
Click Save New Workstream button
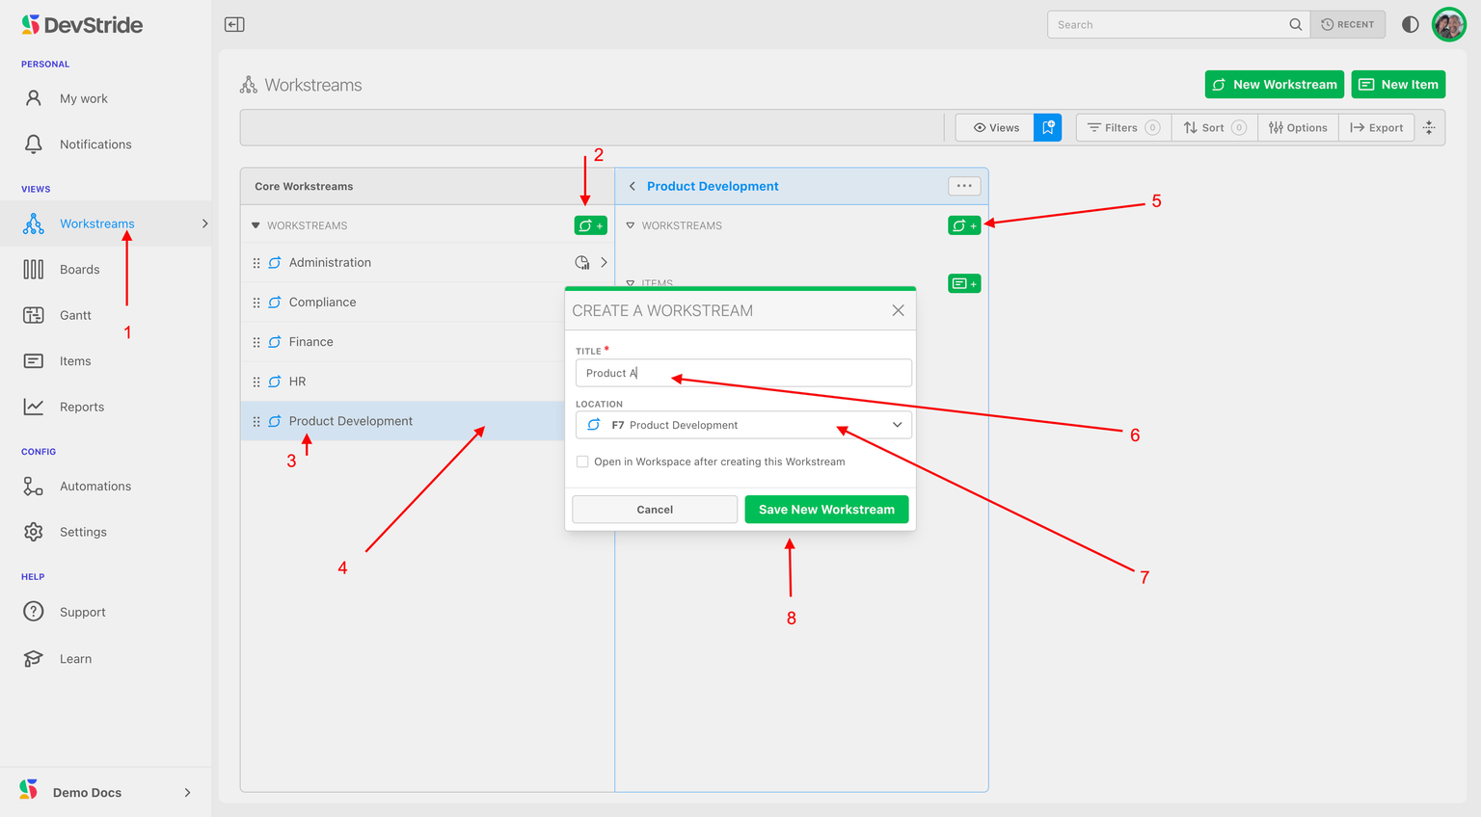(826, 510)
